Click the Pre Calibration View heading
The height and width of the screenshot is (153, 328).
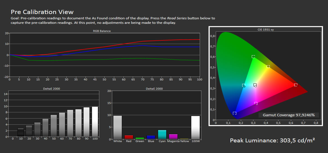coord(42,12)
